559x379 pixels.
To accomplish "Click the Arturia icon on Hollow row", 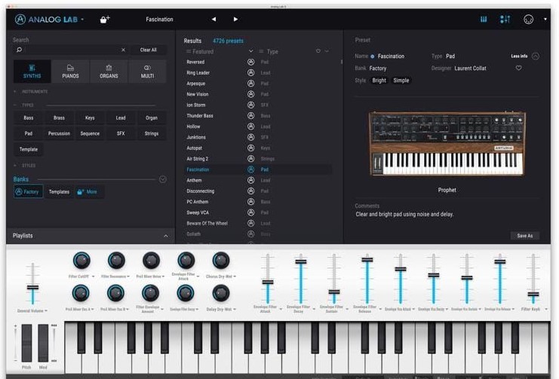I will 250,127.
